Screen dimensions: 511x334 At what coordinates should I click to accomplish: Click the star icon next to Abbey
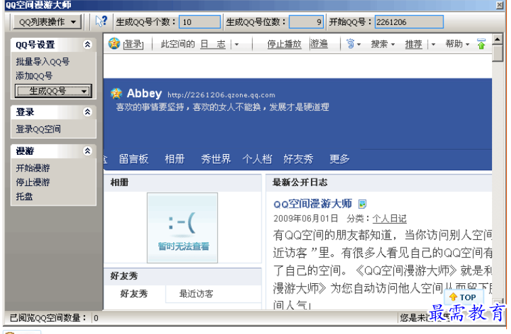point(116,94)
